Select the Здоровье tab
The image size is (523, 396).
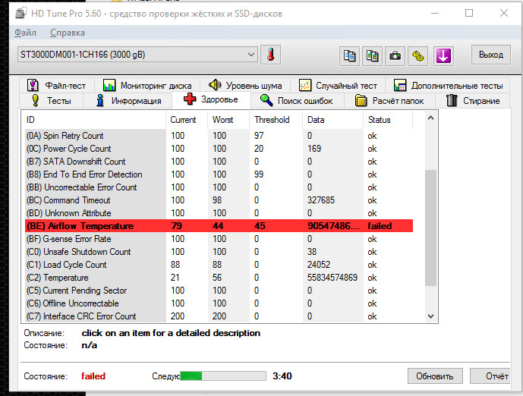(x=211, y=99)
